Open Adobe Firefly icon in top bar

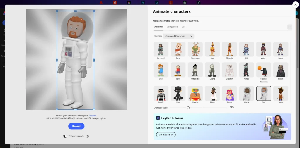[x=115, y=2]
